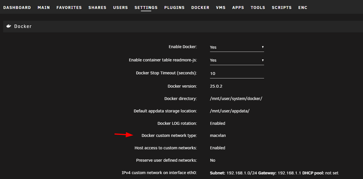Open the VMs tab
363x179 pixels.
click(221, 8)
